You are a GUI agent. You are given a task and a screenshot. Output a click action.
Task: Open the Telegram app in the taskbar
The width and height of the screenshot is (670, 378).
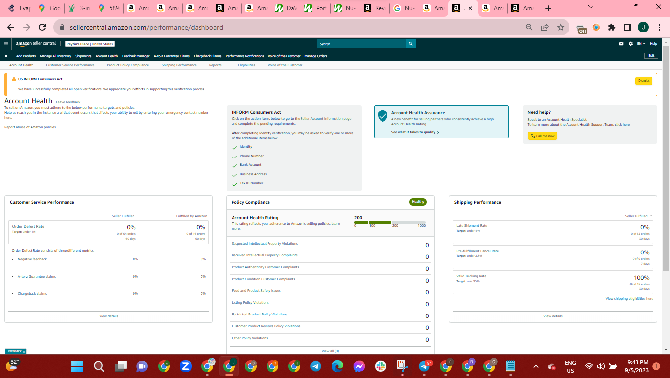316,366
